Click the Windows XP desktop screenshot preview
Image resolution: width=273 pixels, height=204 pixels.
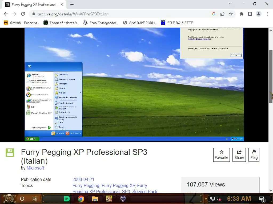click(134, 84)
